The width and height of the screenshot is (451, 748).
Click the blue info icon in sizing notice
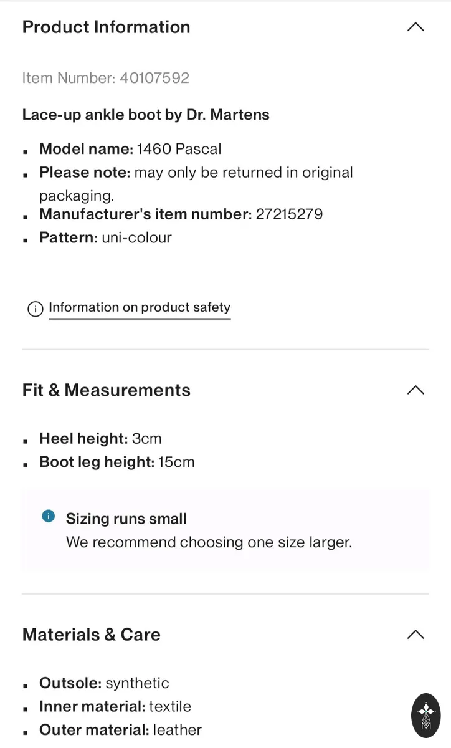49,516
